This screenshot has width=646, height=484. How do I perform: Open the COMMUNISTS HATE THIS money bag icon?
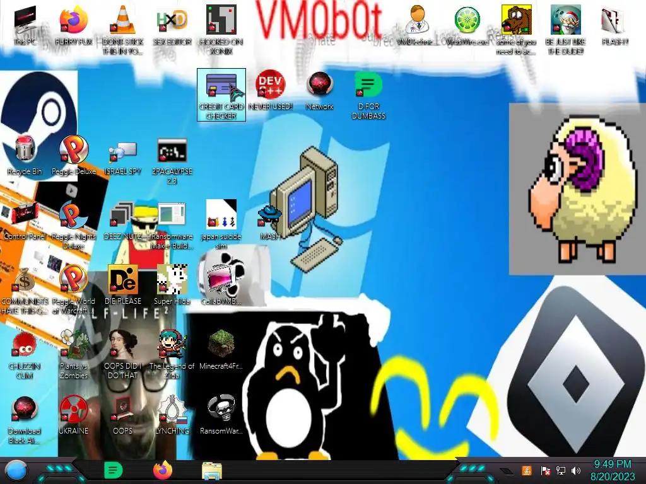25,291
